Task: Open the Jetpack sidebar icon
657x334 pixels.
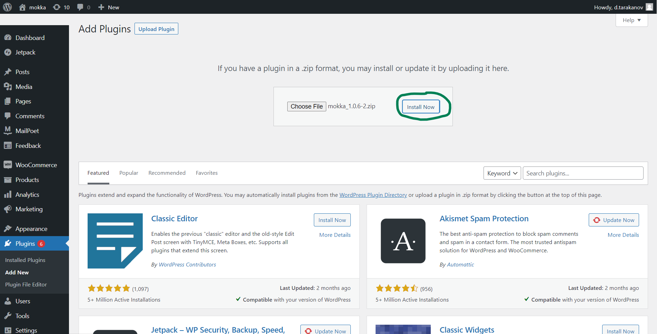Action: point(8,52)
